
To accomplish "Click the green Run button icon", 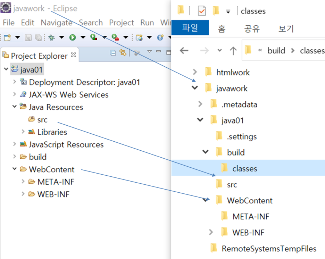I will 73,37.
